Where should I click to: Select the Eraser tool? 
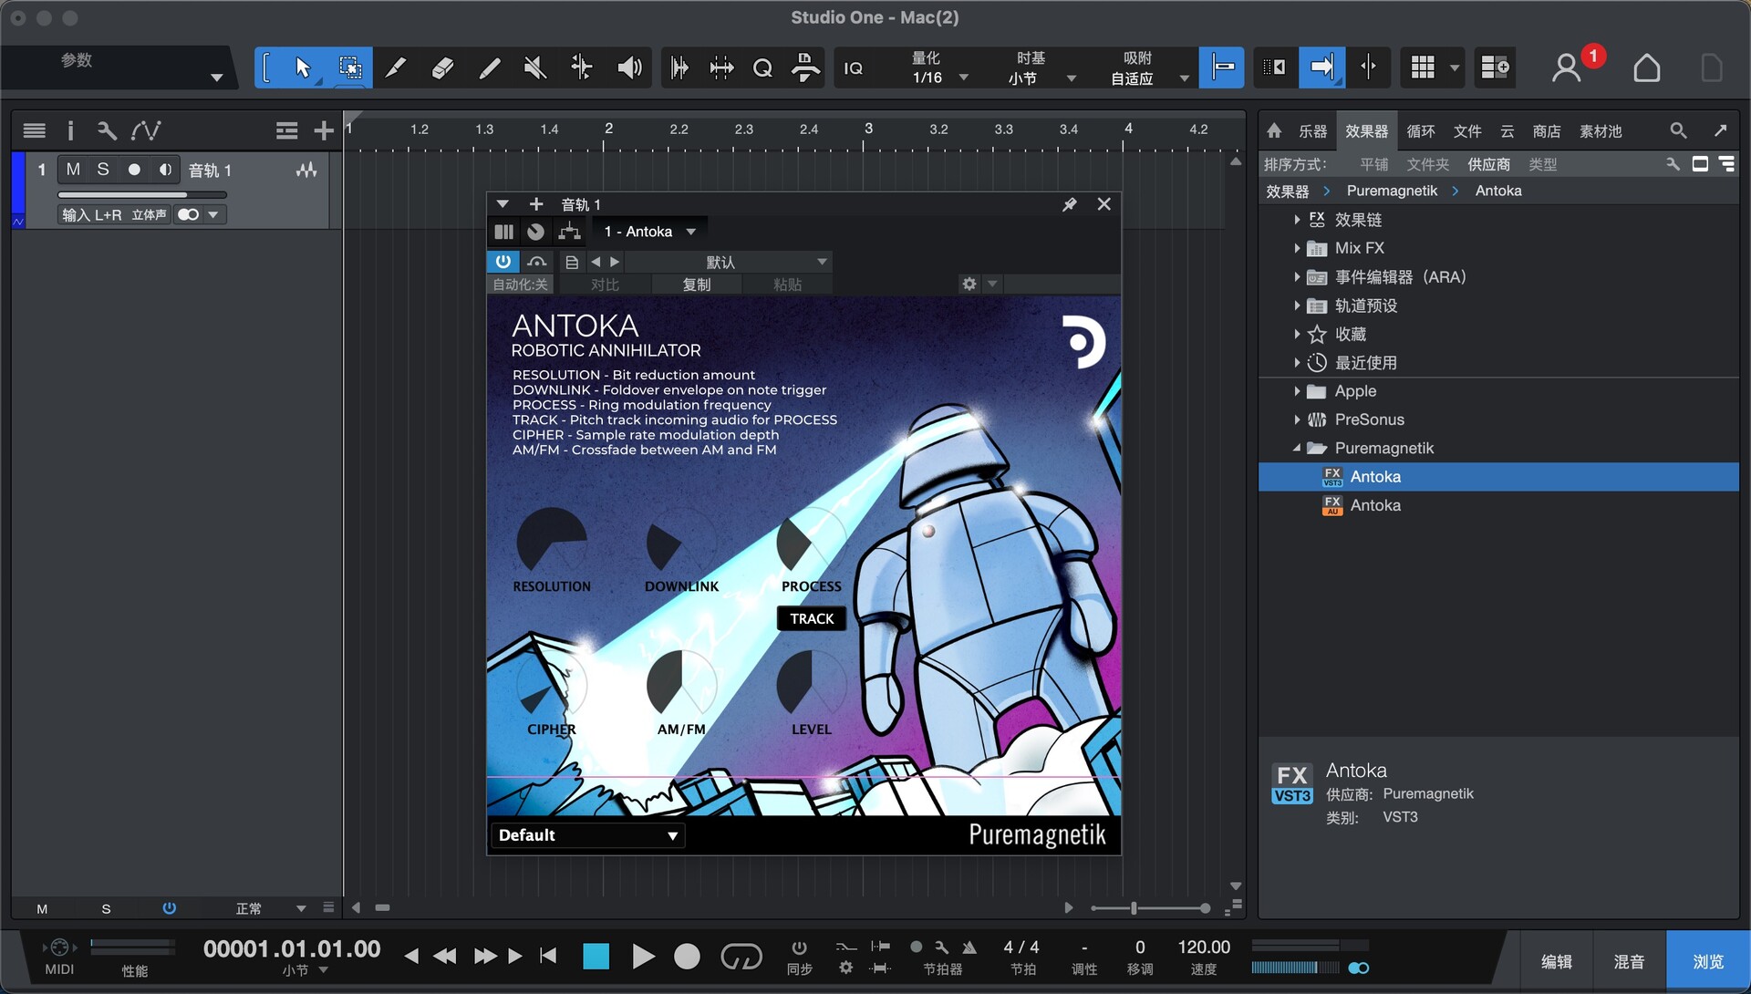click(x=442, y=67)
